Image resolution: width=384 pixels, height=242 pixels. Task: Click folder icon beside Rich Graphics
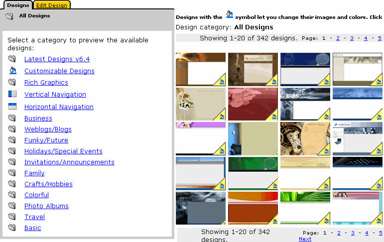12,82
